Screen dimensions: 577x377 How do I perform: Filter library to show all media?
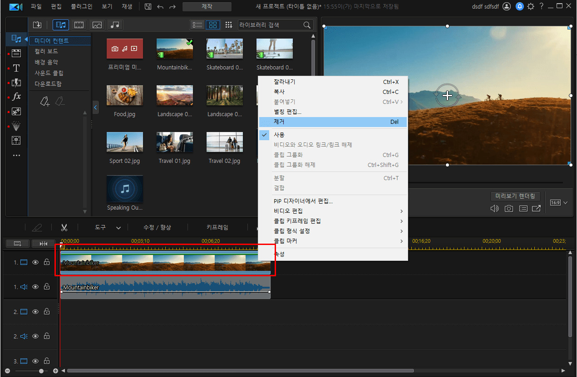point(60,25)
